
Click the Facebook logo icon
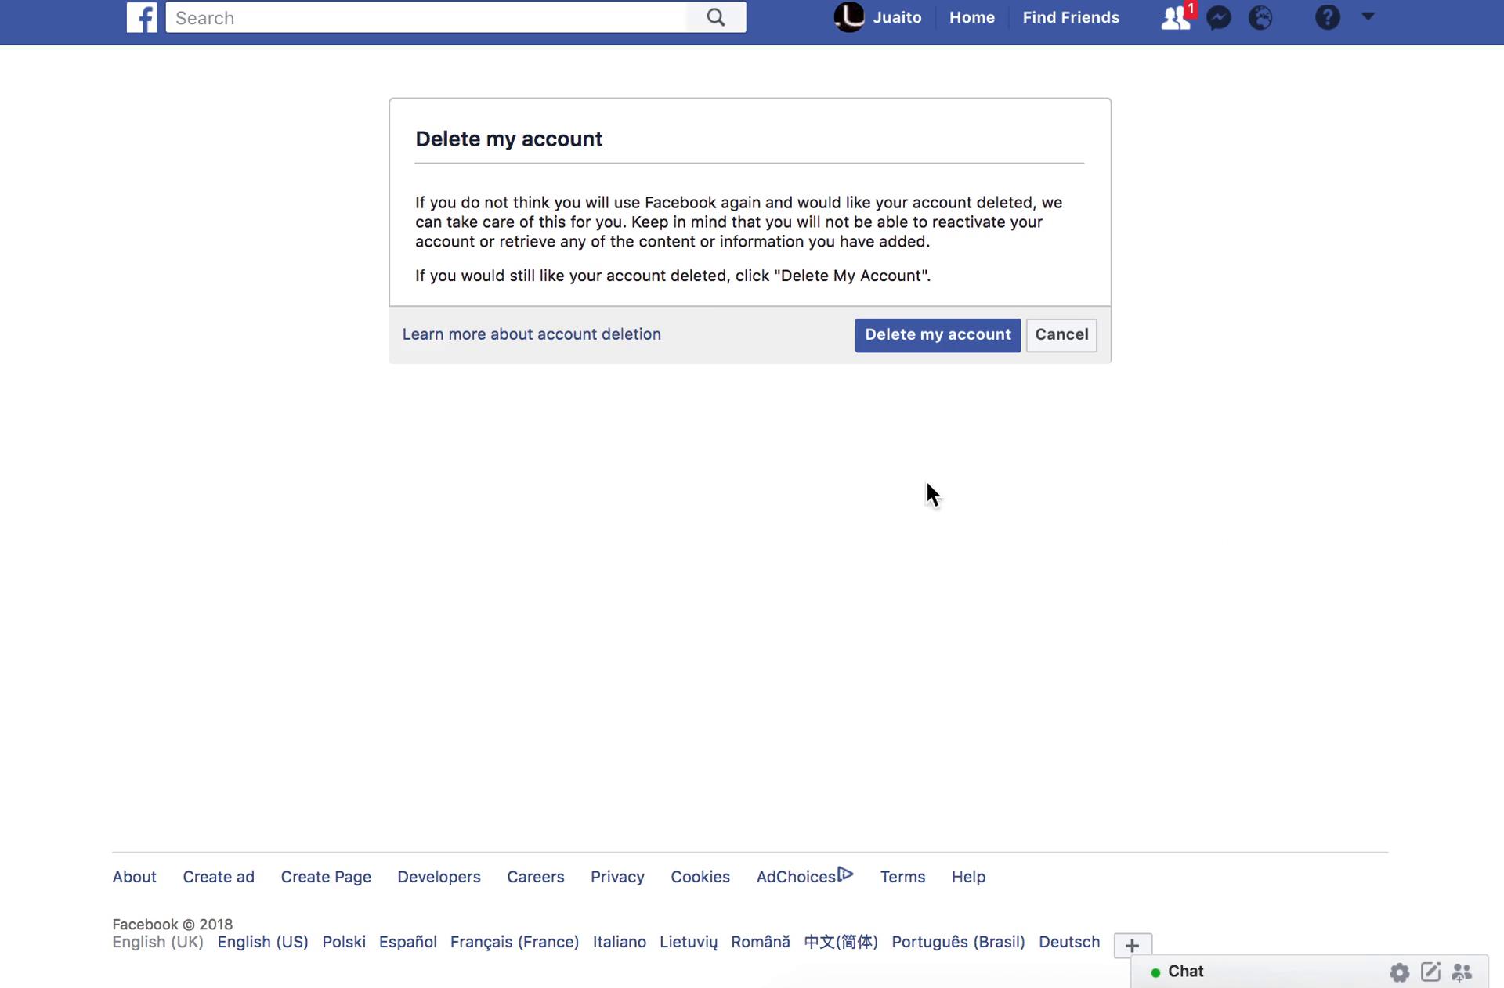[x=142, y=17]
